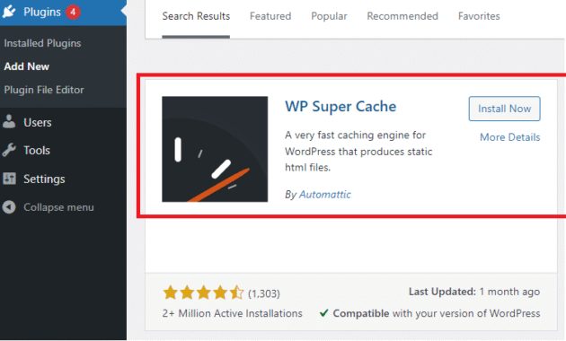Click the Last Updated: 1 month ago text

click(474, 292)
